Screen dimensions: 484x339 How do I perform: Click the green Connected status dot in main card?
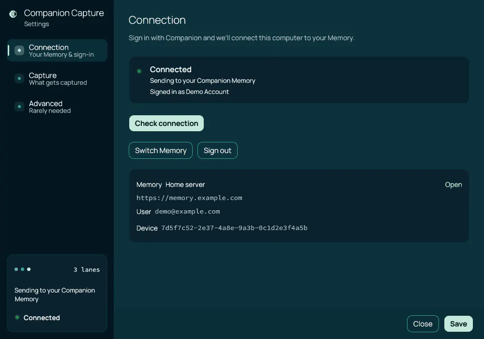pos(139,71)
